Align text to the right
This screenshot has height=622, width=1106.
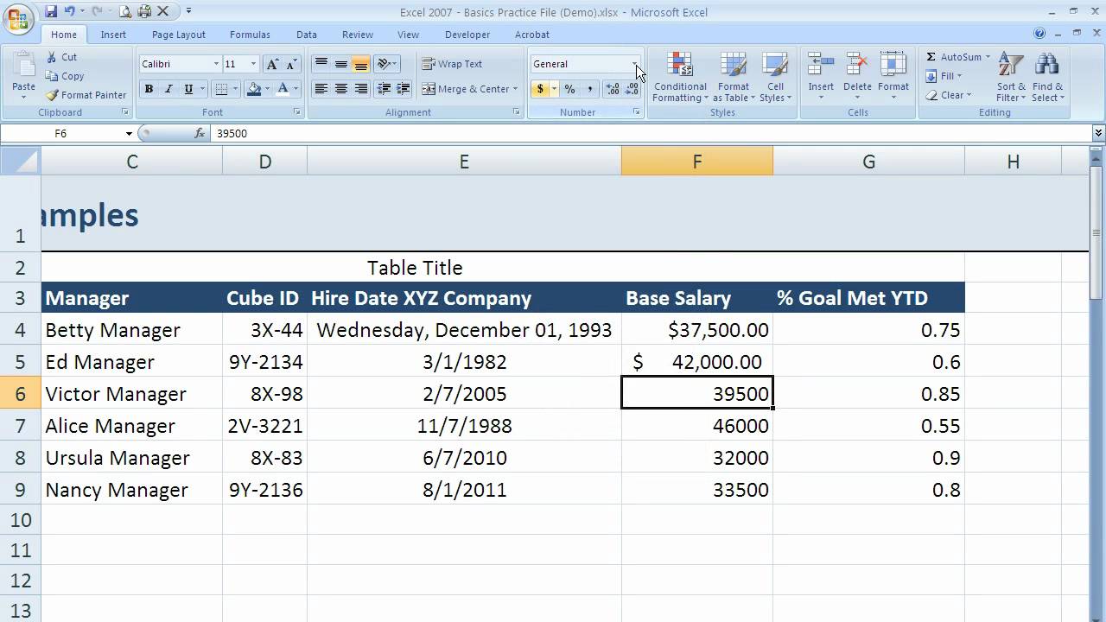point(361,89)
